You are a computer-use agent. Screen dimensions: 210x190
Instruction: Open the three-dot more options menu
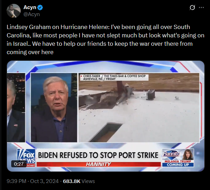(201, 7)
